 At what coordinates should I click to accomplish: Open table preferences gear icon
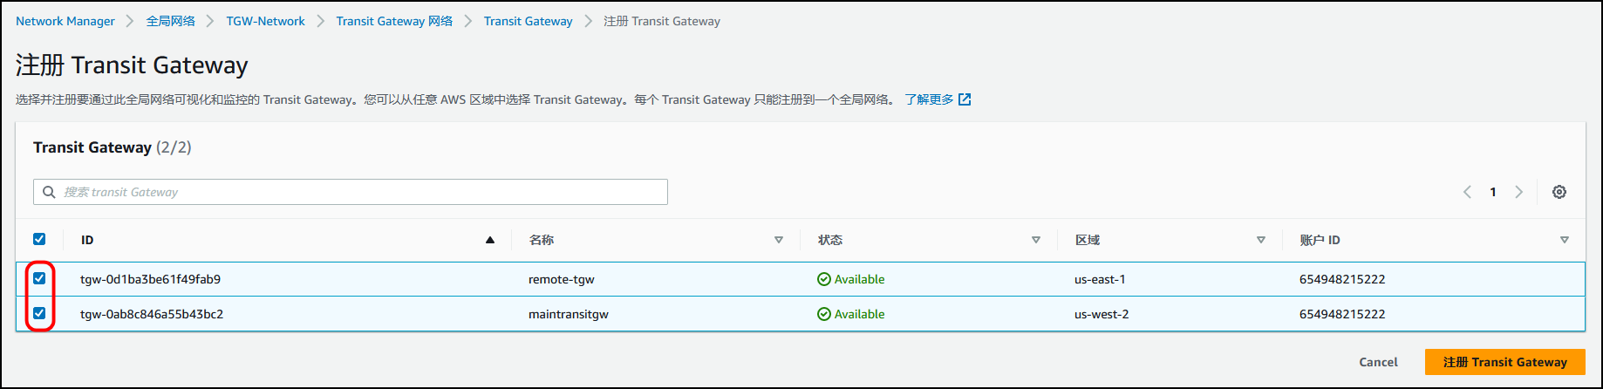click(x=1559, y=192)
